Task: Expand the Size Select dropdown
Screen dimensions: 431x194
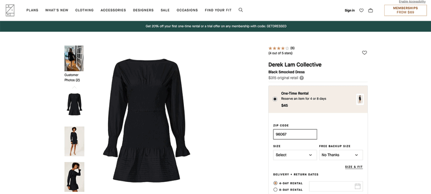Action: [x=294, y=155]
